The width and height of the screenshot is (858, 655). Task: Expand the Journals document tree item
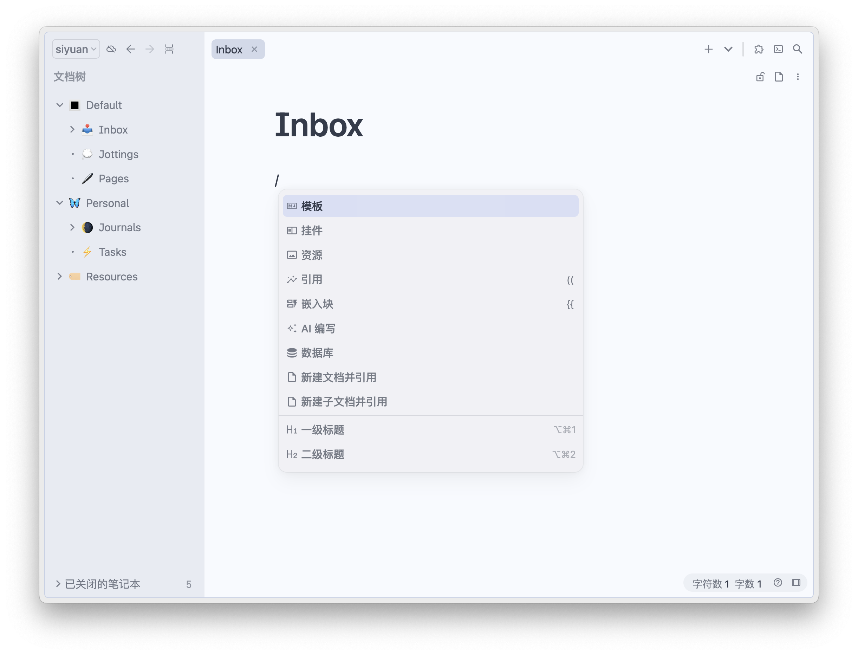(72, 227)
